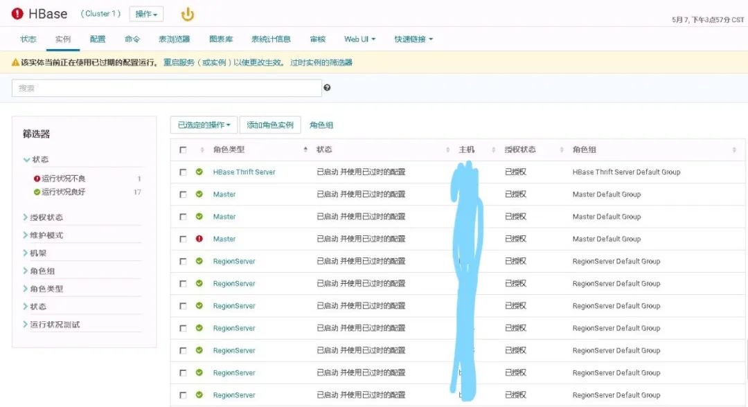The width and height of the screenshot is (748, 407).
Task: Open the 操作 dropdown next to Cluster 1
Action: coord(146,15)
